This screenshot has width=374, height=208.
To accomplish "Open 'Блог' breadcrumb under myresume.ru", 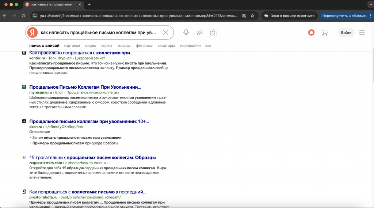I will tap(59, 92).
